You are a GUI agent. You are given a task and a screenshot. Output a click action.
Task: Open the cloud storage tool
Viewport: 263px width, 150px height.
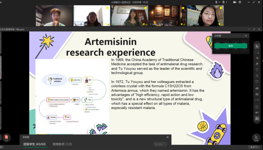pyautogui.click(x=257, y=88)
